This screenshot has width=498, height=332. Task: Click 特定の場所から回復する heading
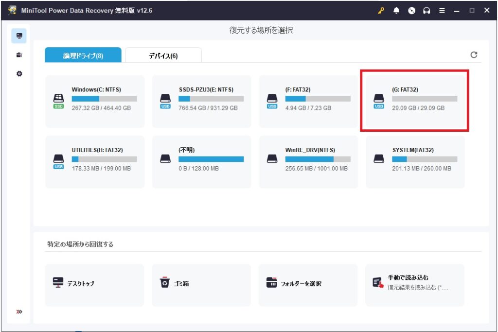click(80, 244)
